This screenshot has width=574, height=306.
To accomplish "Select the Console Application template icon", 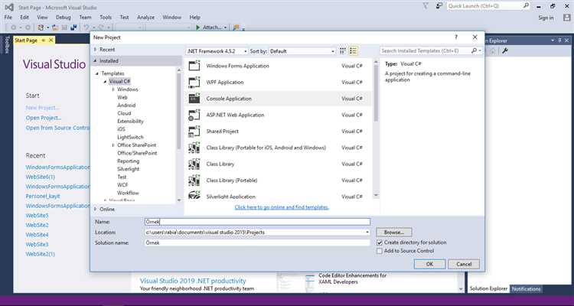I will (192, 99).
